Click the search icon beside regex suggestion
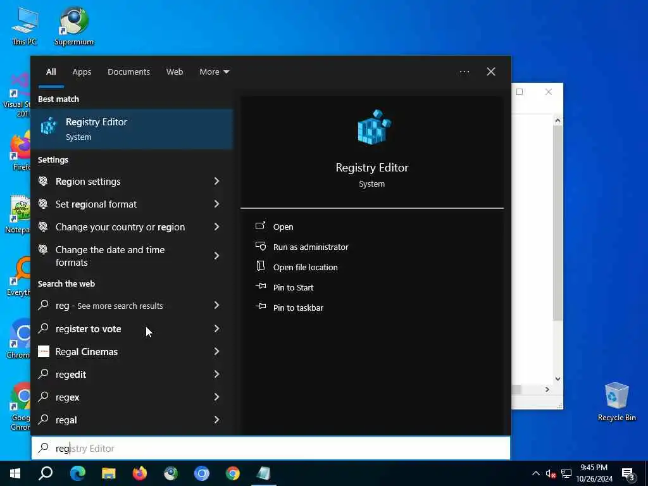This screenshot has height=486, width=648. pos(43,397)
